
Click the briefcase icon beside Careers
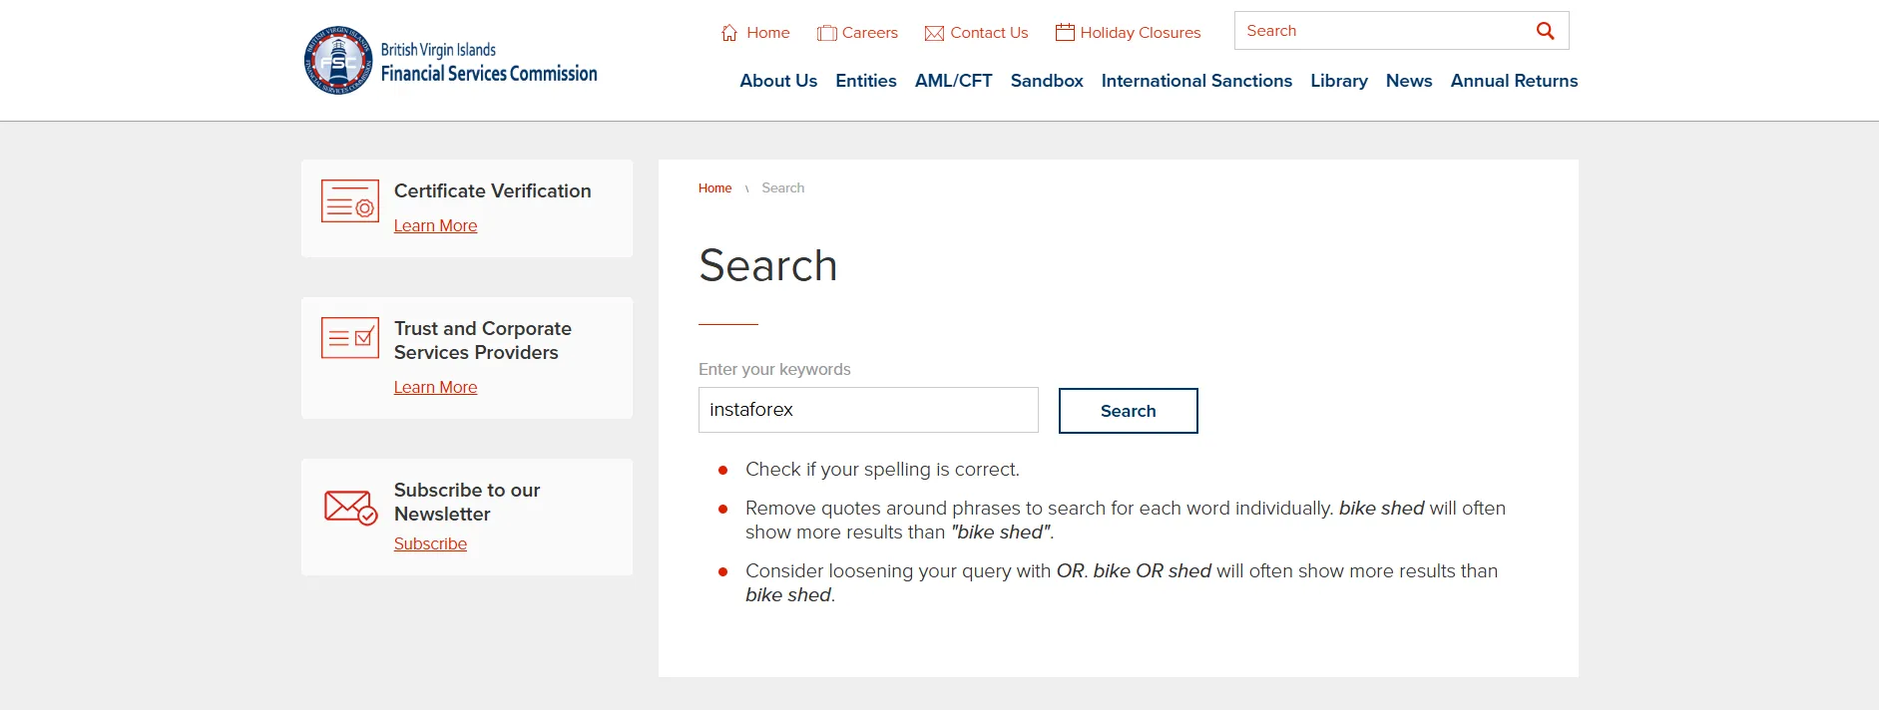point(826,33)
